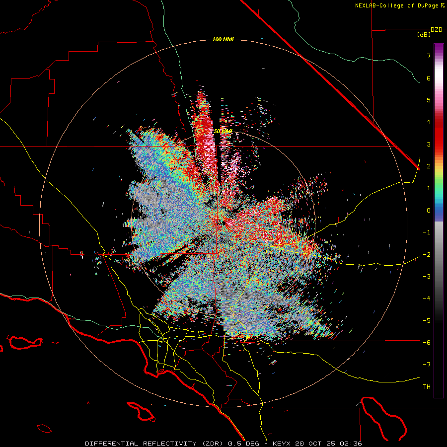Click the 3 value on the scale

point(429,144)
